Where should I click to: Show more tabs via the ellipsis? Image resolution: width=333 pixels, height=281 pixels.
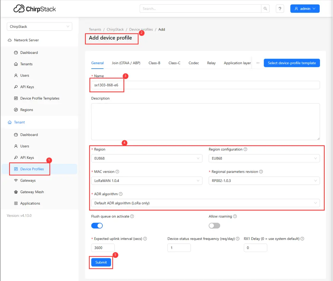(x=258, y=63)
